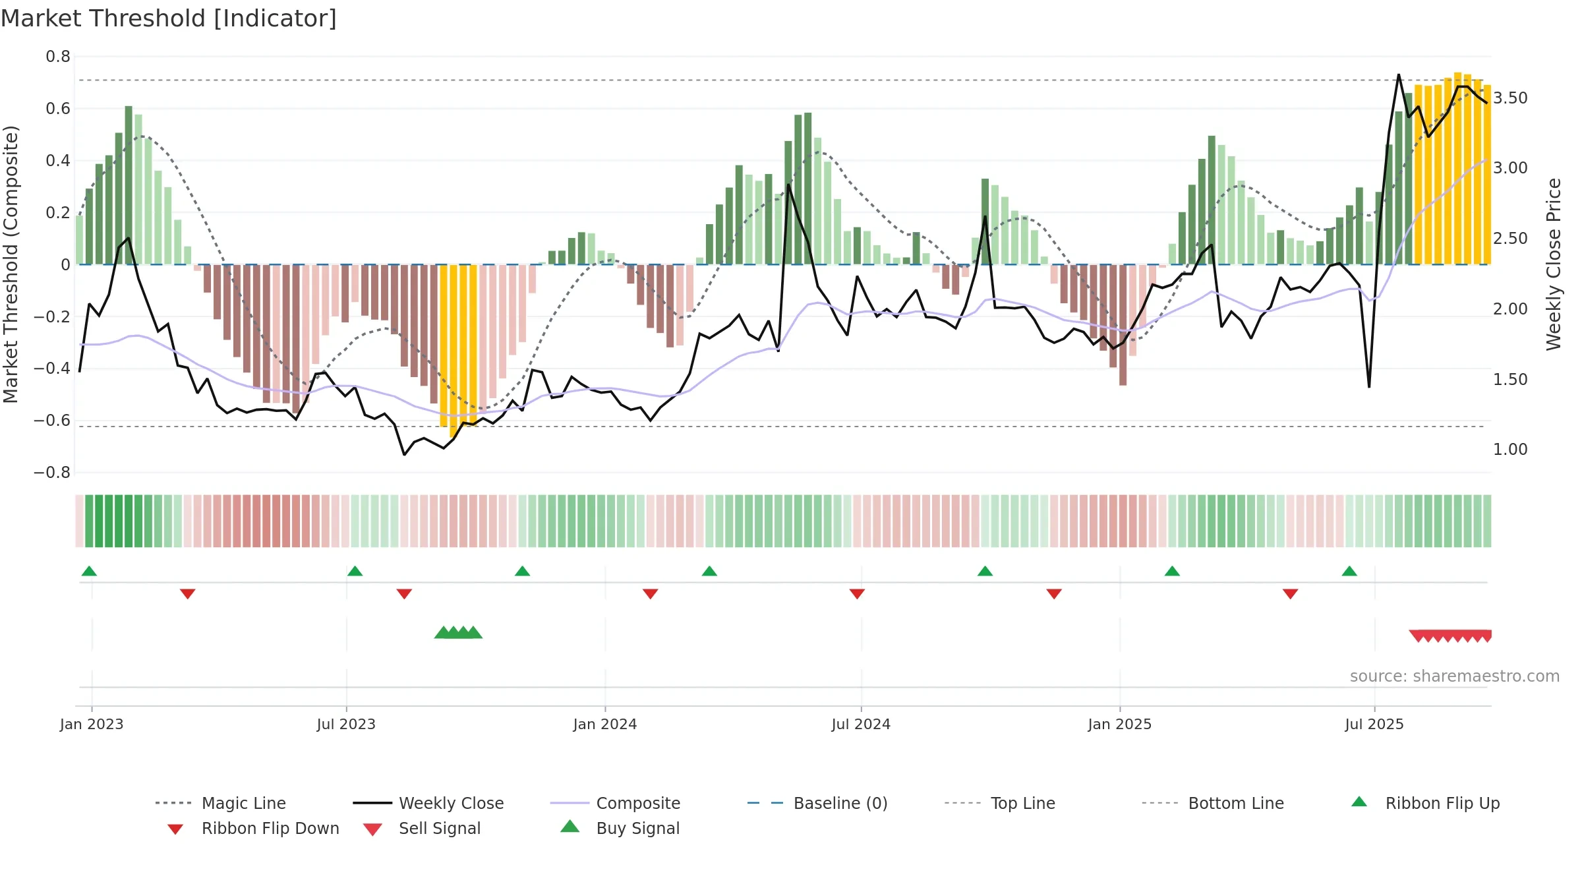1582x890 pixels.
Task: Click the Ribbon Flip Up triangle after Jul 2024
Action: 985,571
